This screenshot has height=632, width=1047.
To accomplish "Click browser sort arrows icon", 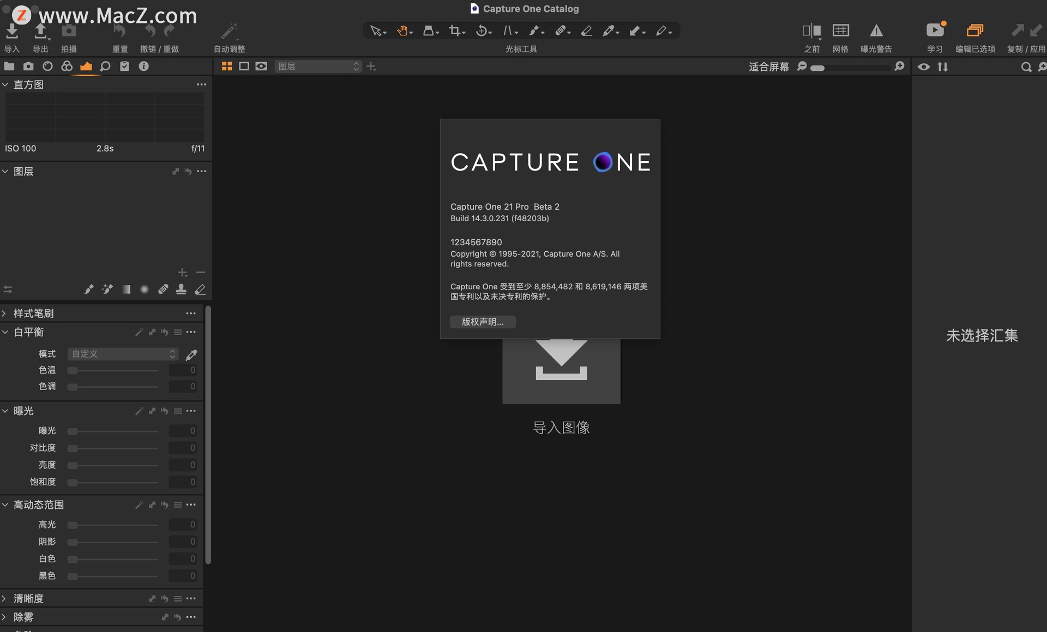I will 942,66.
